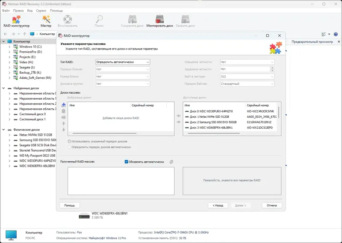Click the available disks vertical scrollbar

point(279,113)
